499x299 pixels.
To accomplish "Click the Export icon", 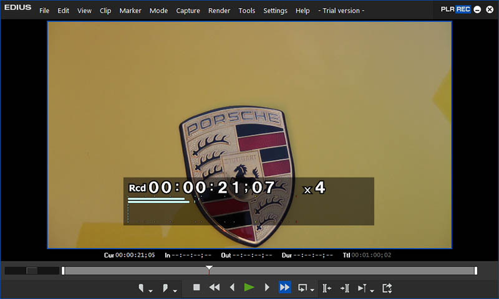I will [387, 288].
